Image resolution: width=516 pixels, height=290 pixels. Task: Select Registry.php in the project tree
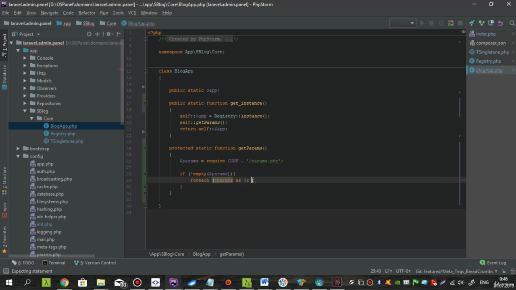[x=62, y=134]
